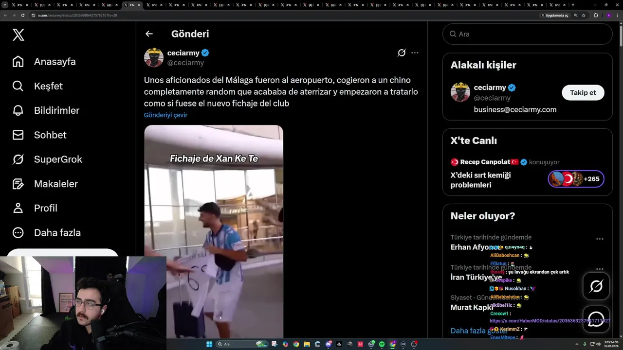Open the Profil page icon
The image size is (623, 350).
click(18, 208)
